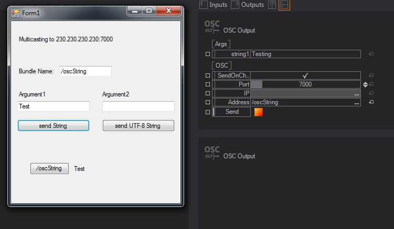Reset the Address value using arrow icon

click(371, 102)
